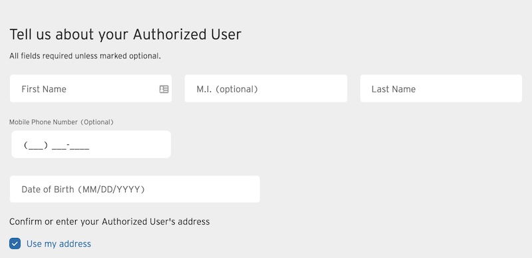Uncheck the Use my address checkbox
The image size is (532, 258).
coord(15,244)
